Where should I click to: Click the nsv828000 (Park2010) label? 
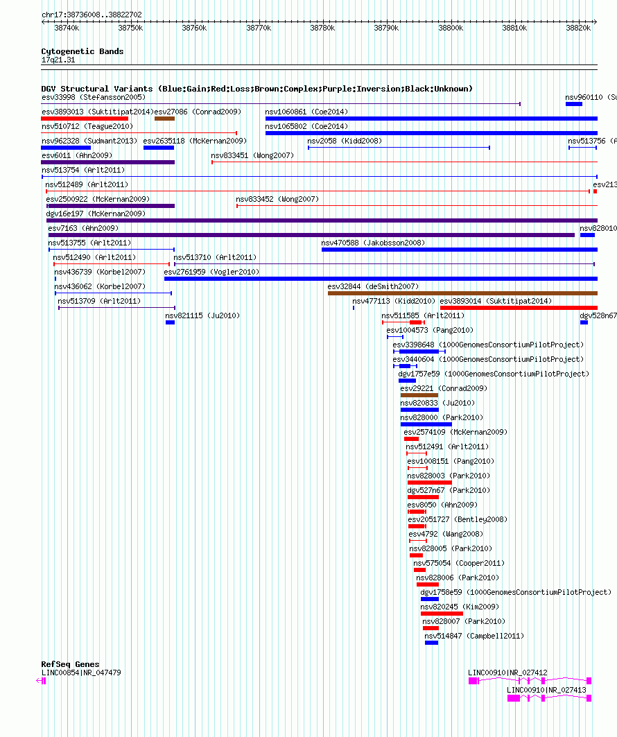coord(442,418)
